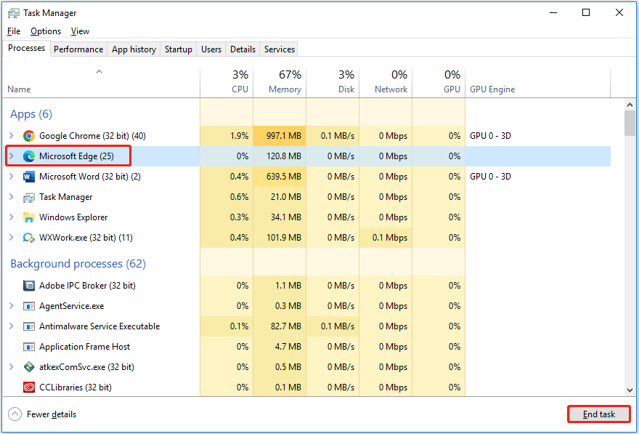Click the CCLibraries icon
This screenshot has width=639, height=434.
tap(28, 387)
